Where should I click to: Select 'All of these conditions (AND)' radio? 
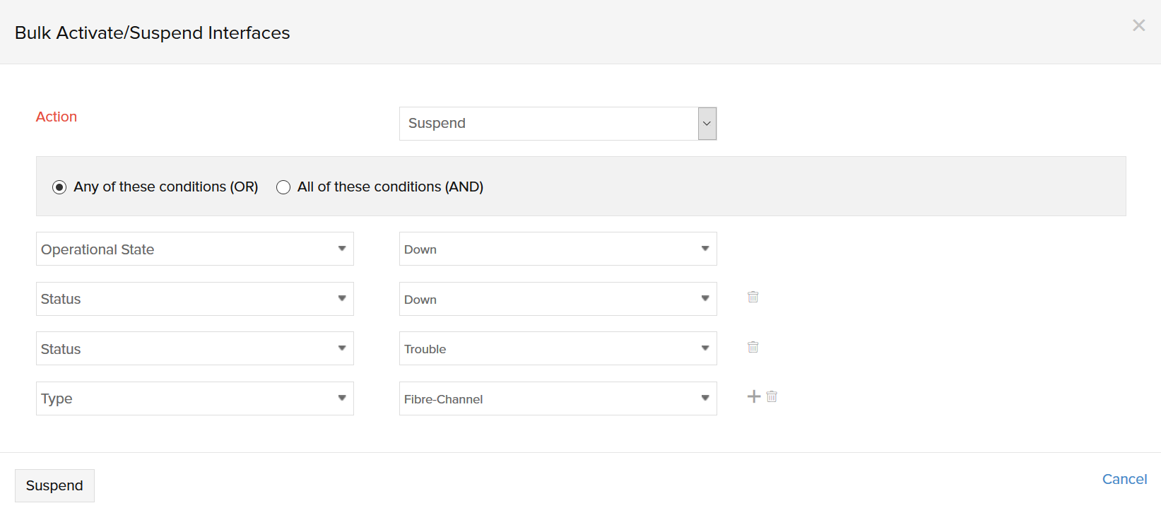[x=283, y=187]
